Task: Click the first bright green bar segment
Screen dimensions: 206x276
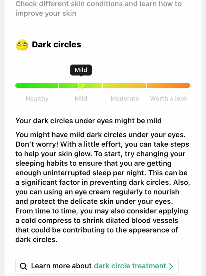Action: coord(37,85)
